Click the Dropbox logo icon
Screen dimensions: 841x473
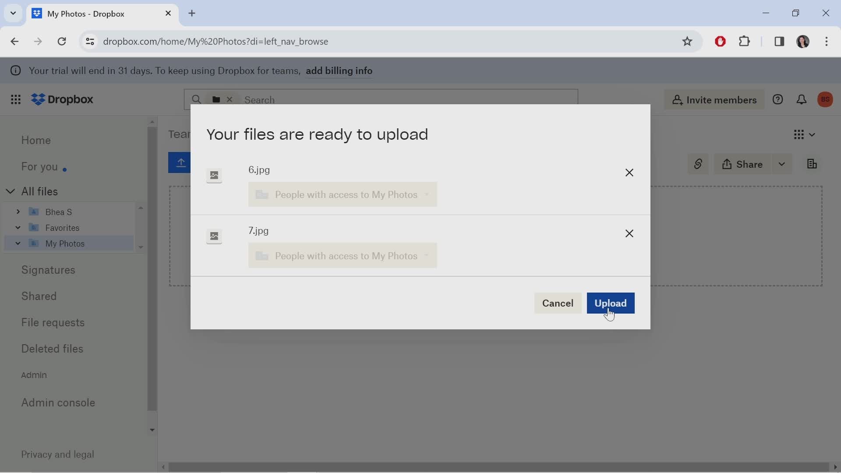pos(37,99)
